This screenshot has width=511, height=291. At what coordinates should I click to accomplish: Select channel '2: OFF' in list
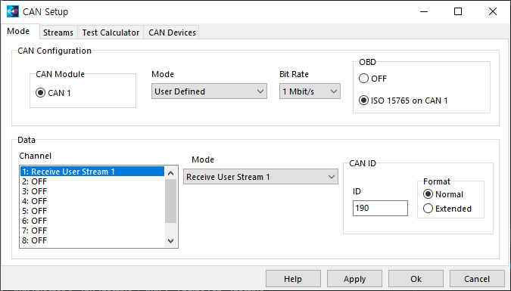(x=92, y=181)
